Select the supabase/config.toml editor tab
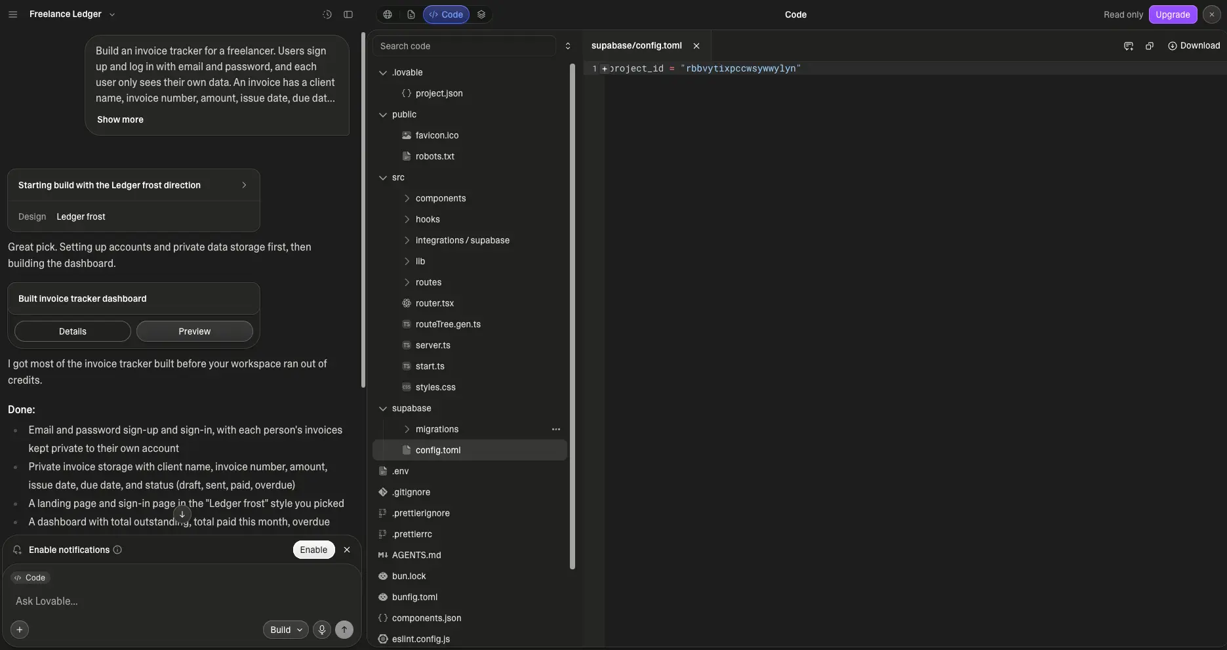 pos(636,46)
